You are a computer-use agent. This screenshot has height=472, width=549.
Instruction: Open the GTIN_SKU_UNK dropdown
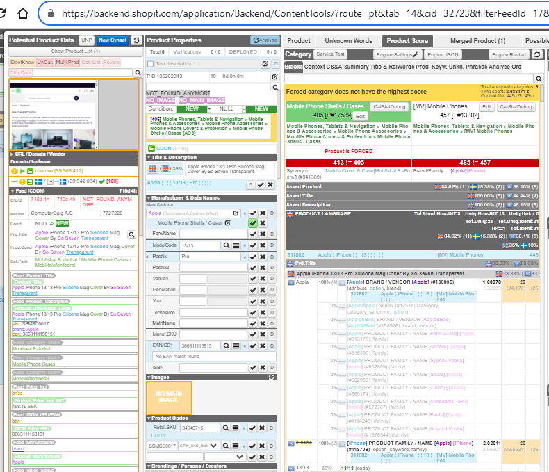pos(199,446)
